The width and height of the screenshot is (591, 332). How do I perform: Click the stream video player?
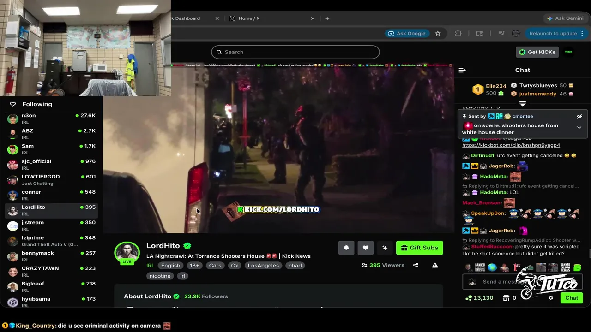pyautogui.click(x=278, y=148)
